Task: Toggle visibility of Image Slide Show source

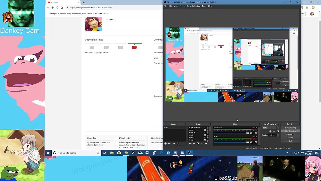Action: tap(205, 128)
